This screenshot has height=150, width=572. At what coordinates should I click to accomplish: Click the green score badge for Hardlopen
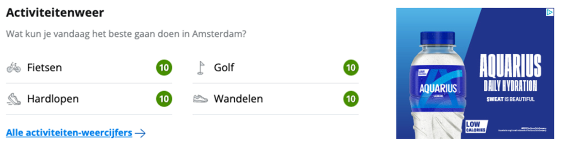point(164,99)
